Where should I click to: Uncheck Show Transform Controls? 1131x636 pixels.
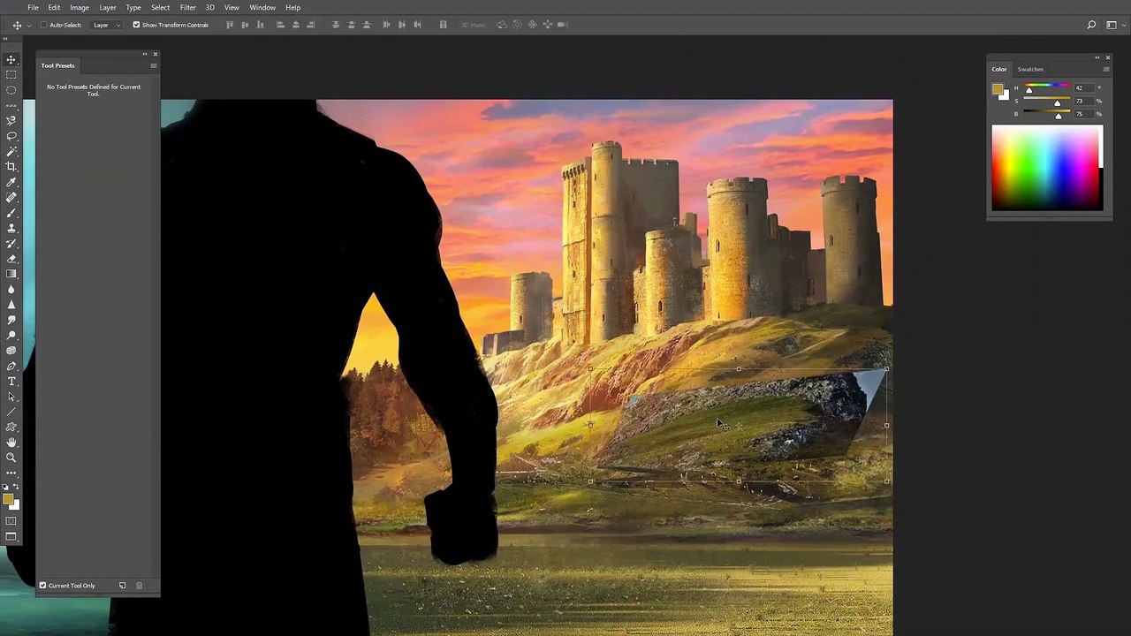pyautogui.click(x=136, y=25)
